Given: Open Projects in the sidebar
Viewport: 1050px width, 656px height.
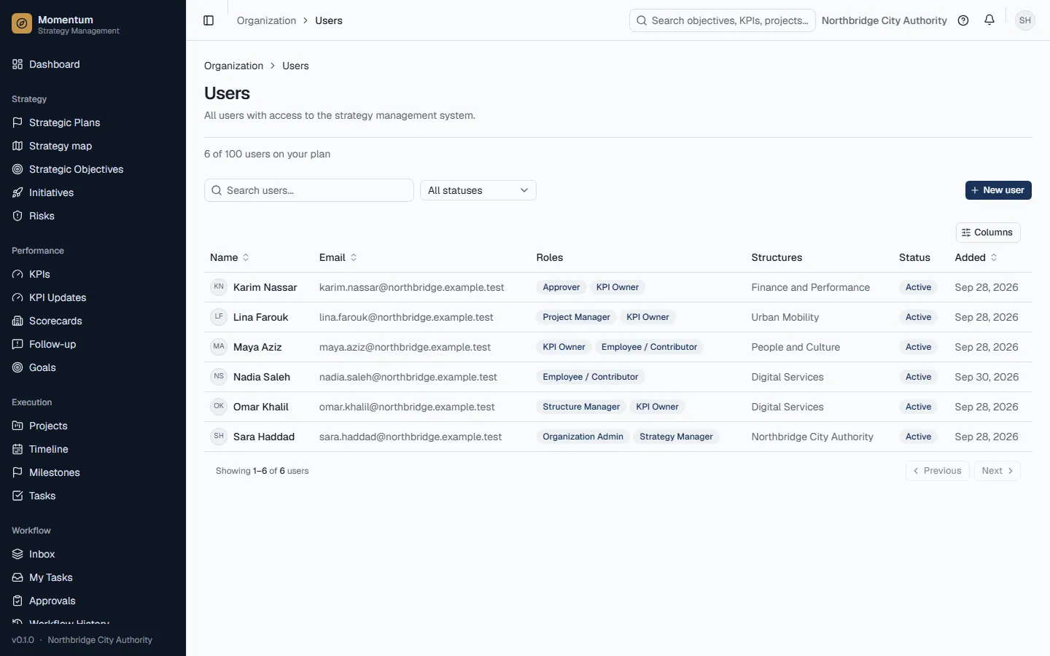Looking at the screenshot, I should click(x=93, y=426).
